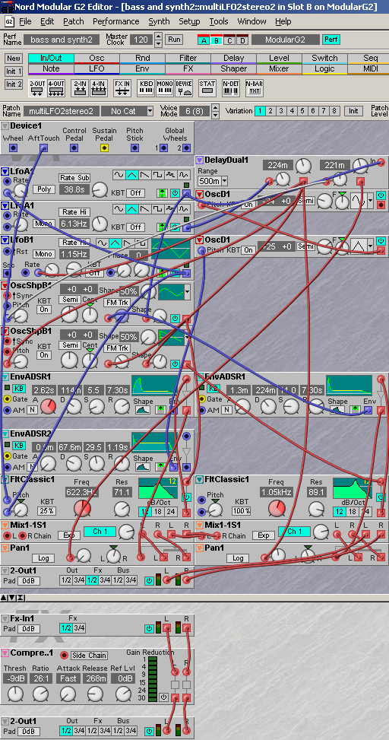Add a 2-IN module from toolbar
Viewport: 389px width, 740px height.
pyautogui.click(x=80, y=88)
